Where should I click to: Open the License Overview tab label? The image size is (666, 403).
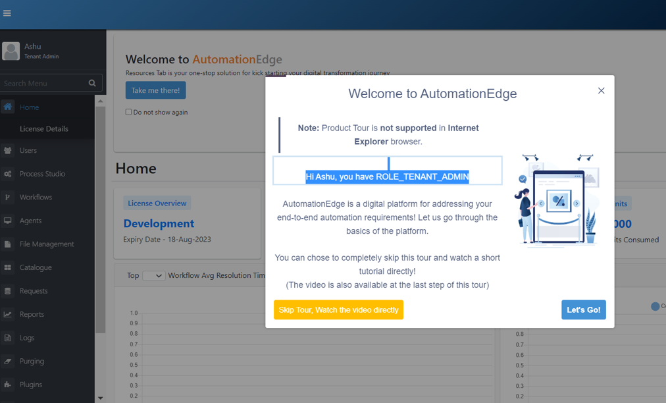click(x=157, y=203)
